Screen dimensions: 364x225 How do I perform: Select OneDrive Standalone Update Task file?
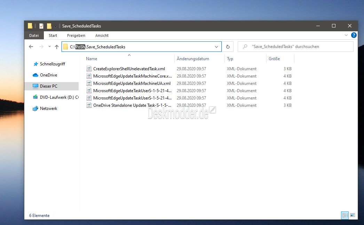coord(132,105)
